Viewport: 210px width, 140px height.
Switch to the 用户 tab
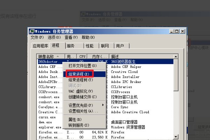(x=121, y=46)
